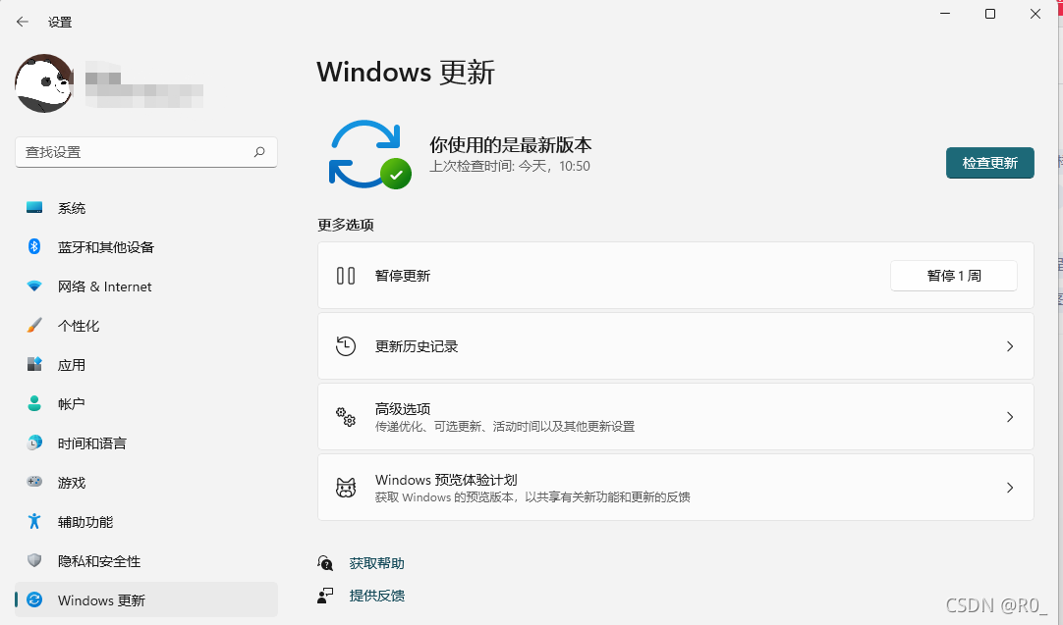Click the Wi-Fi network icon
The height and width of the screenshot is (625, 1063).
tap(34, 286)
